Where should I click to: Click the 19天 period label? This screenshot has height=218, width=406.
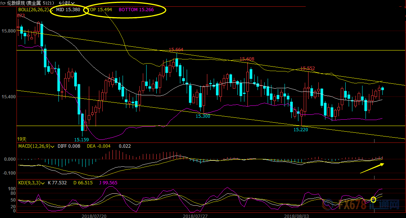(x=22, y=139)
